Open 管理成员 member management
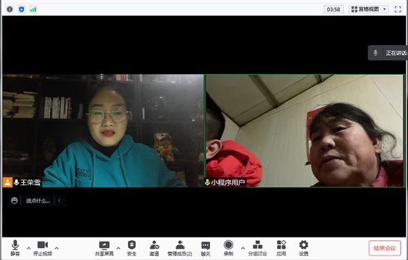The width and height of the screenshot is (408, 260). pyautogui.click(x=180, y=248)
